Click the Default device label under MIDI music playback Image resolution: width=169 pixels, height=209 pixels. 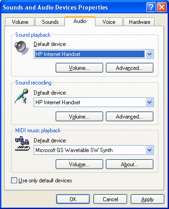(50, 141)
